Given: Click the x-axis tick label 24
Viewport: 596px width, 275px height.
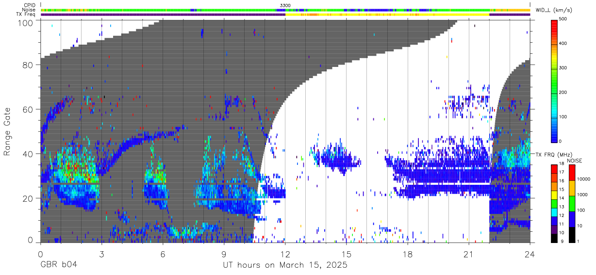Looking at the screenshot, I should click(x=530, y=254).
